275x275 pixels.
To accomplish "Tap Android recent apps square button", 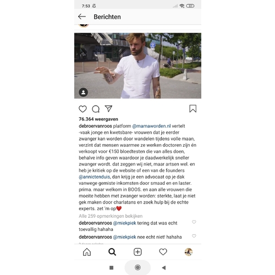I will (111, 268).
